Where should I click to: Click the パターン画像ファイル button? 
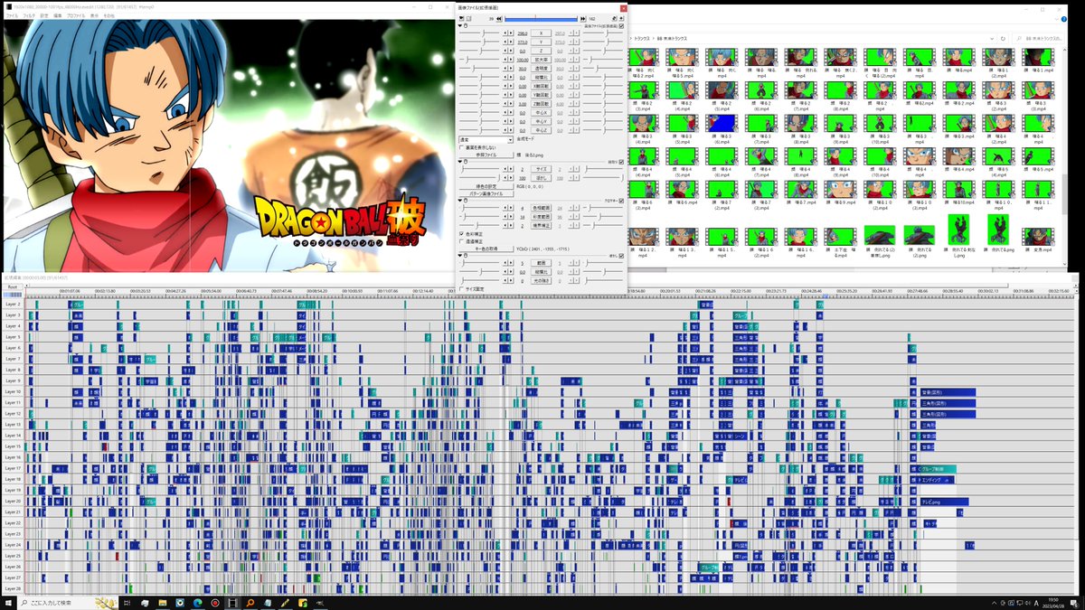pos(487,193)
